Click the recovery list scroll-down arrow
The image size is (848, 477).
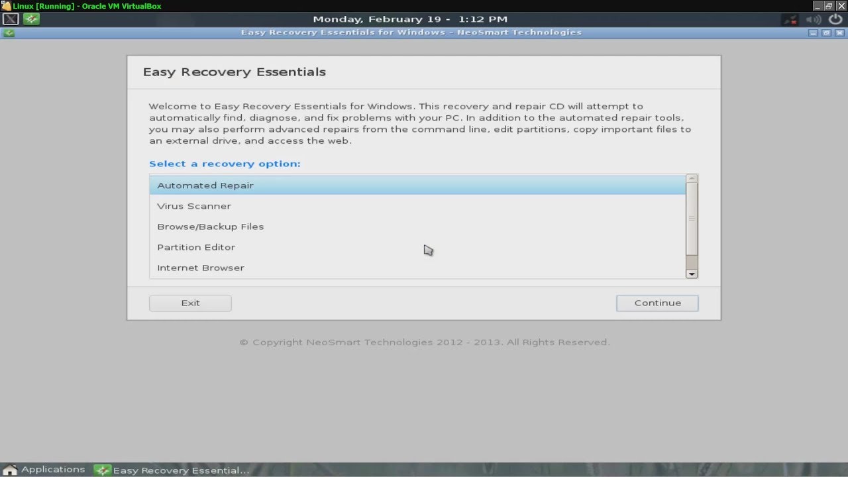(692, 274)
